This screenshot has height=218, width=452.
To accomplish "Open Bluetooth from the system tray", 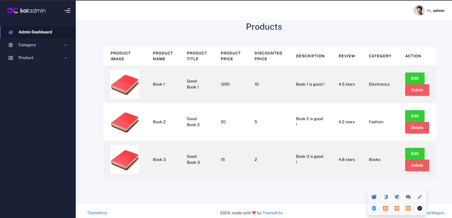I will click(x=374, y=208).
